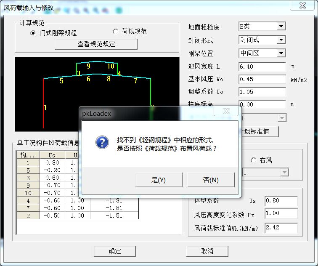Click member label 6 in frame diagram
Viewport: 318px width, 266px height.
click(x=88, y=79)
